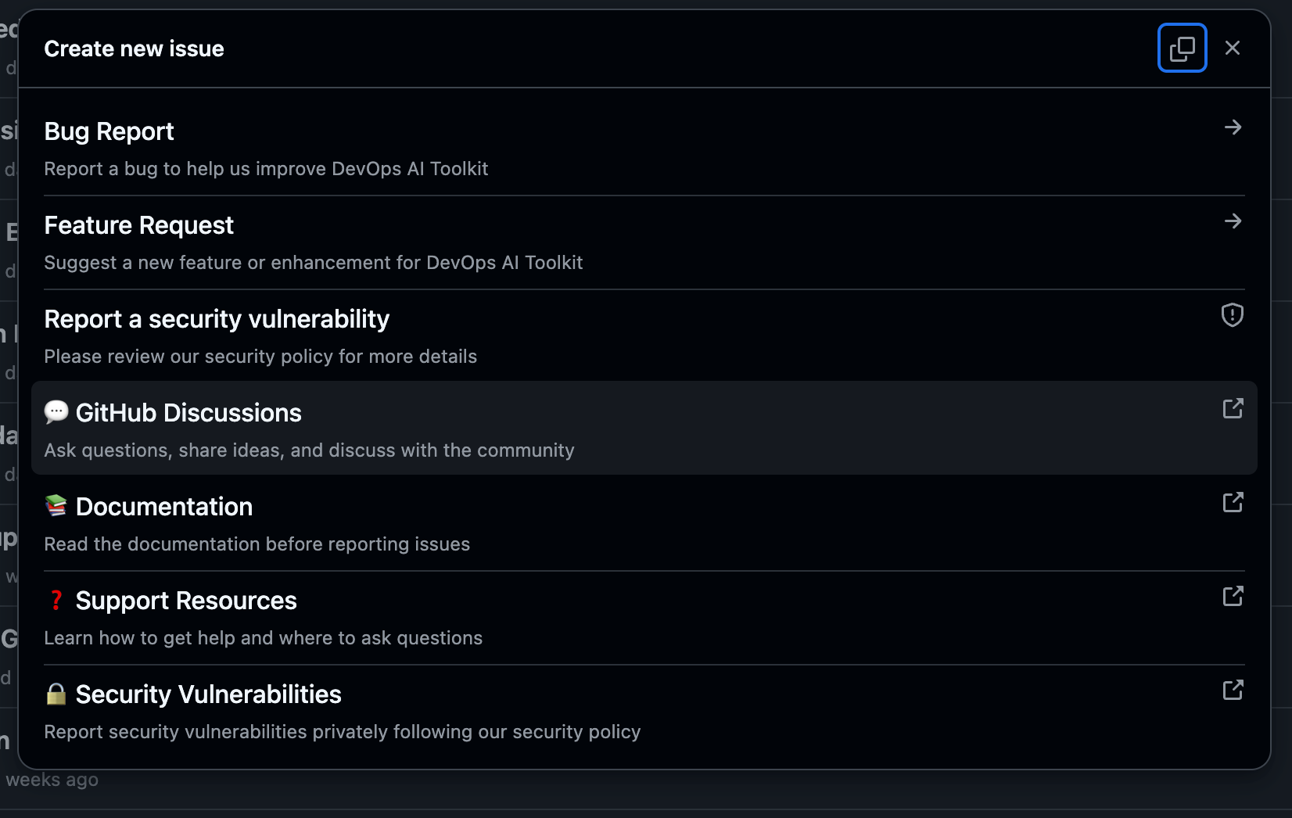Go to Support Resources
This screenshot has width=1292, height=818.
click(186, 601)
